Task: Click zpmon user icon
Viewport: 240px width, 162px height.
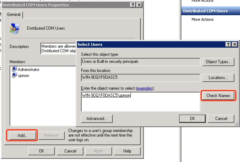Action: 14,75
